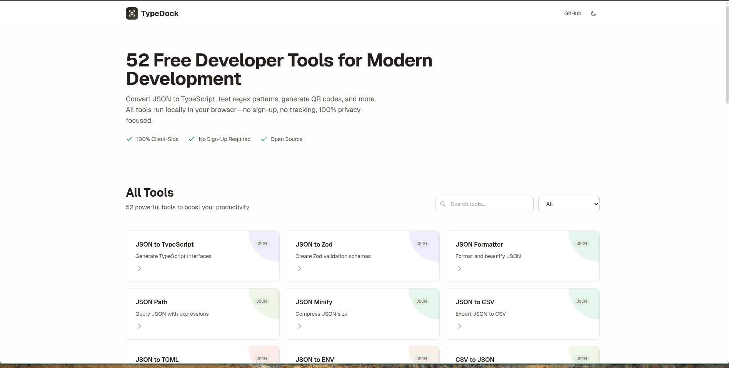
Task: Open the JSON to TOML tool
Action: tap(203, 355)
